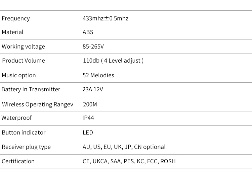The width and height of the screenshot is (252, 180).
Task: Select the 23A 12V battery value
Action: [x=93, y=89]
